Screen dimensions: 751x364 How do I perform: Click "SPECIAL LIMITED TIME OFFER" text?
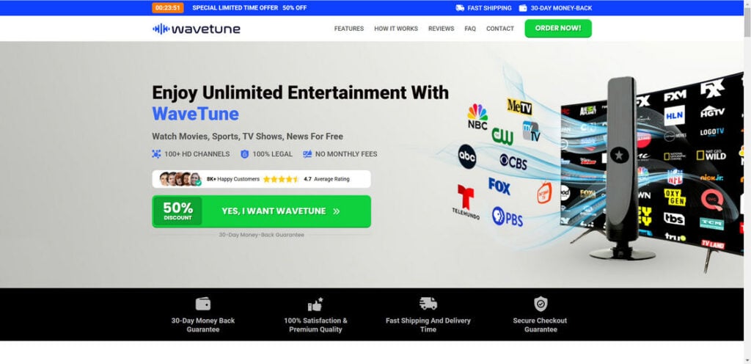pyautogui.click(x=235, y=7)
